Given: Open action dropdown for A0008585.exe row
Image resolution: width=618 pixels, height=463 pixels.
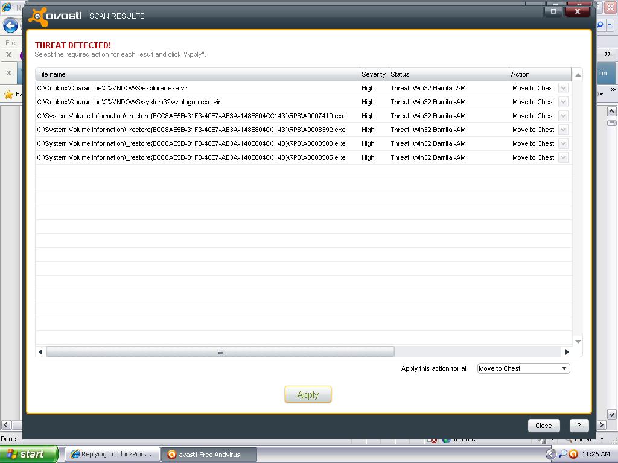Looking at the screenshot, I should 564,157.
